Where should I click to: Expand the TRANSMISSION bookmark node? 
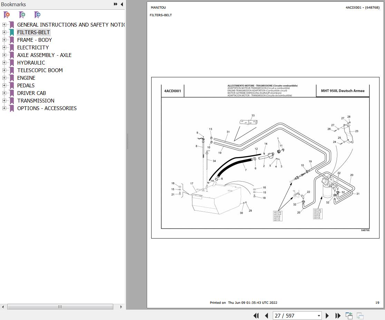[x=4, y=101]
